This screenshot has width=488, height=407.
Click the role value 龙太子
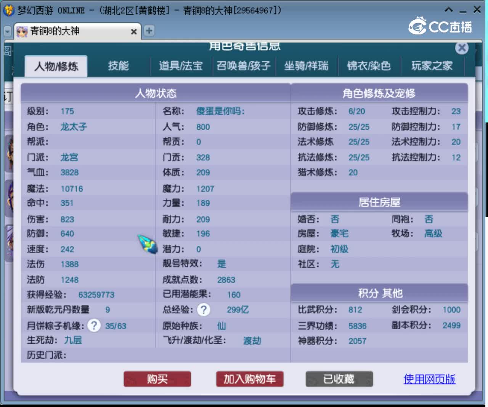point(74,127)
